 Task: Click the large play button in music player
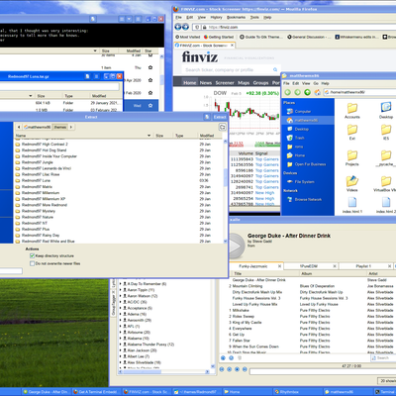click(x=236, y=246)
